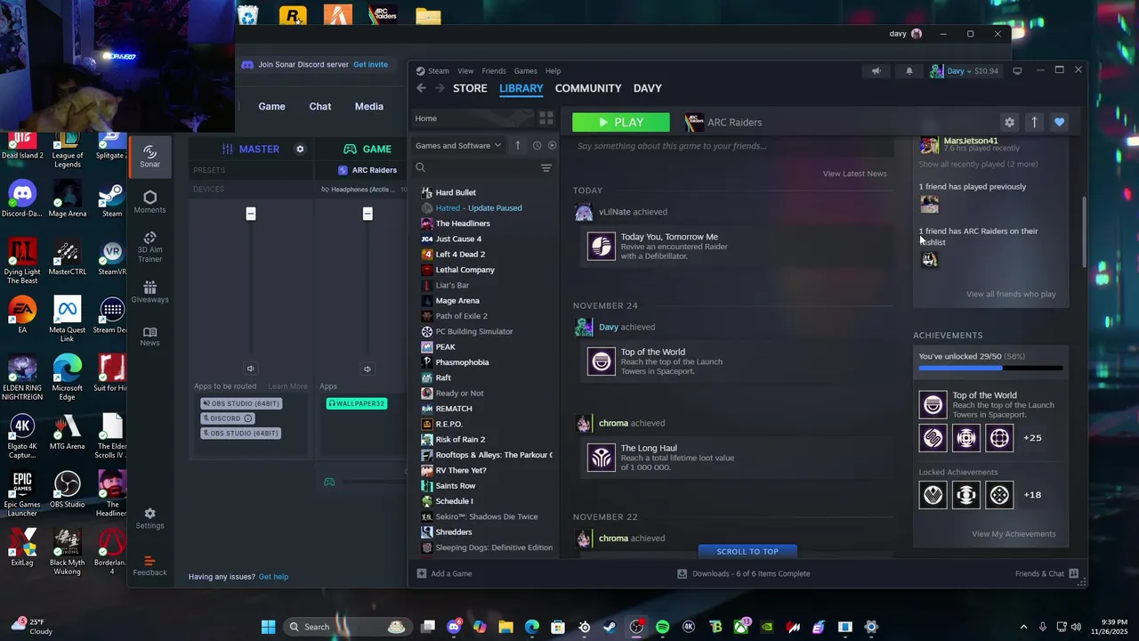Open View My Achievements link
This screenshot has height=641, width=1139.
point(1014,534)
